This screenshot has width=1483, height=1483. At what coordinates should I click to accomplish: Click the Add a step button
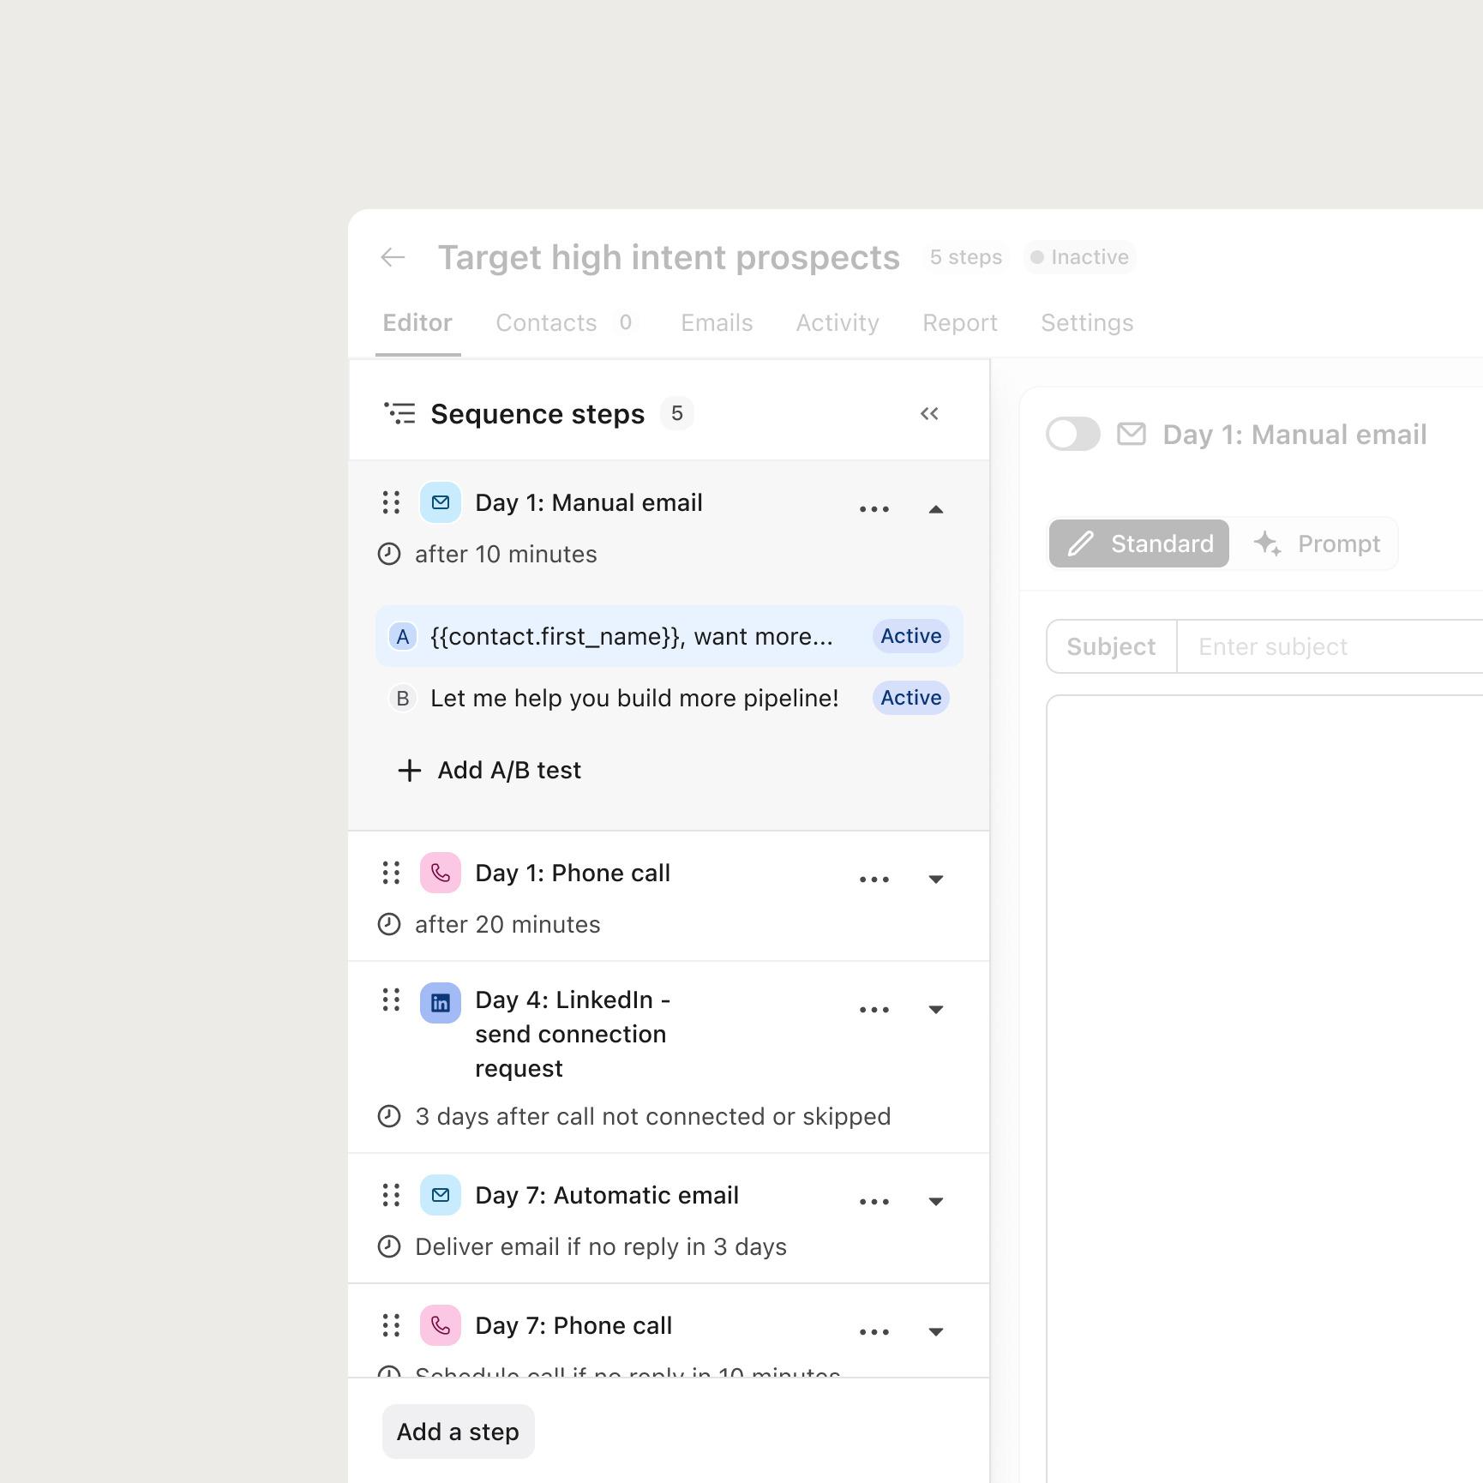tap(458, 1432)
